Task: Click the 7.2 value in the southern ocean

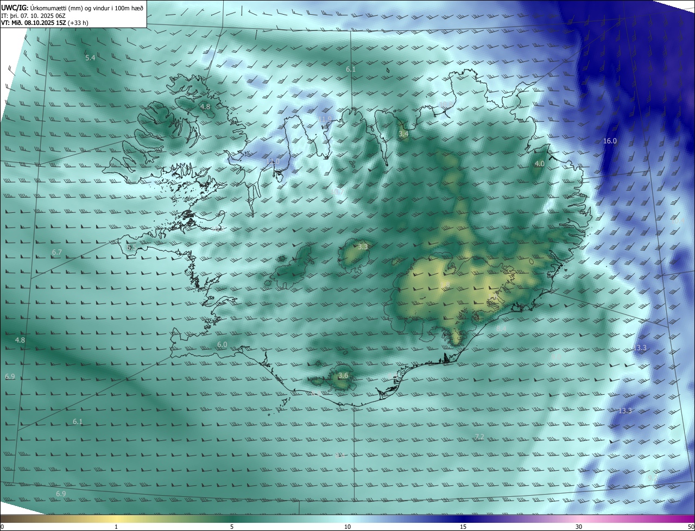Action: 479,437
